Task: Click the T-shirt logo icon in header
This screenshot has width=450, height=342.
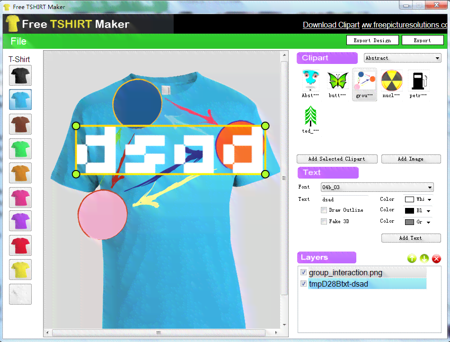Action: point(13,24)
